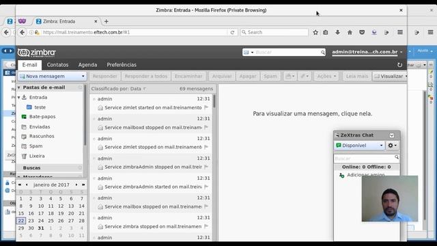Open the move-to-folder dropdown

coord(290,76)
